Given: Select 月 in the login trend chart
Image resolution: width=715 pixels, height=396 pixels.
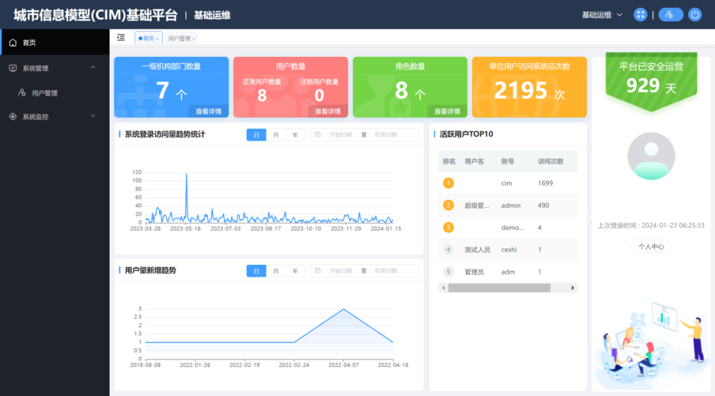Looking at the screenshot, I should click(x=276, y=135).
